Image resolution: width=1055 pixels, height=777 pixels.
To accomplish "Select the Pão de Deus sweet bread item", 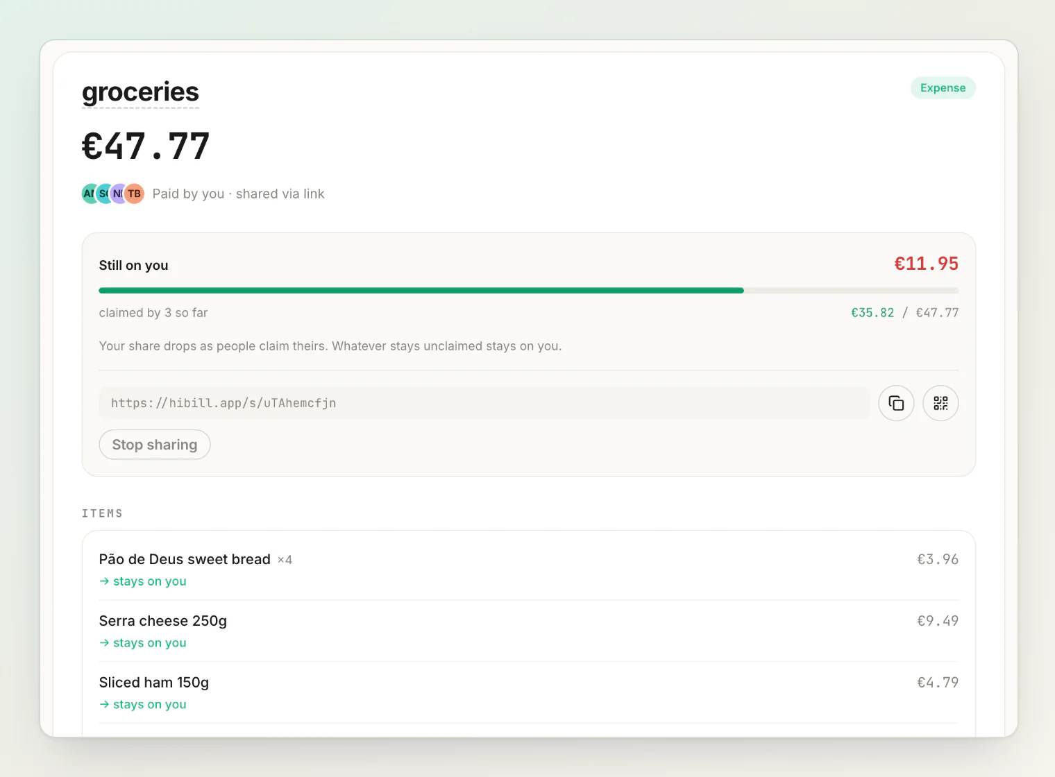I will 529,570.
